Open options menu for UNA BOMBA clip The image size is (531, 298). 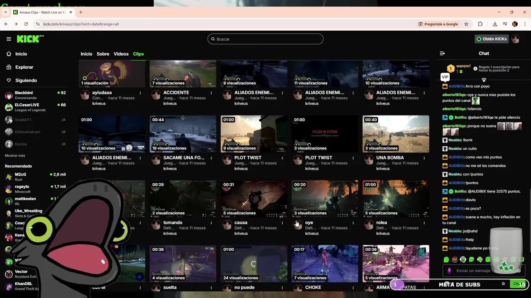click(424, 158)
